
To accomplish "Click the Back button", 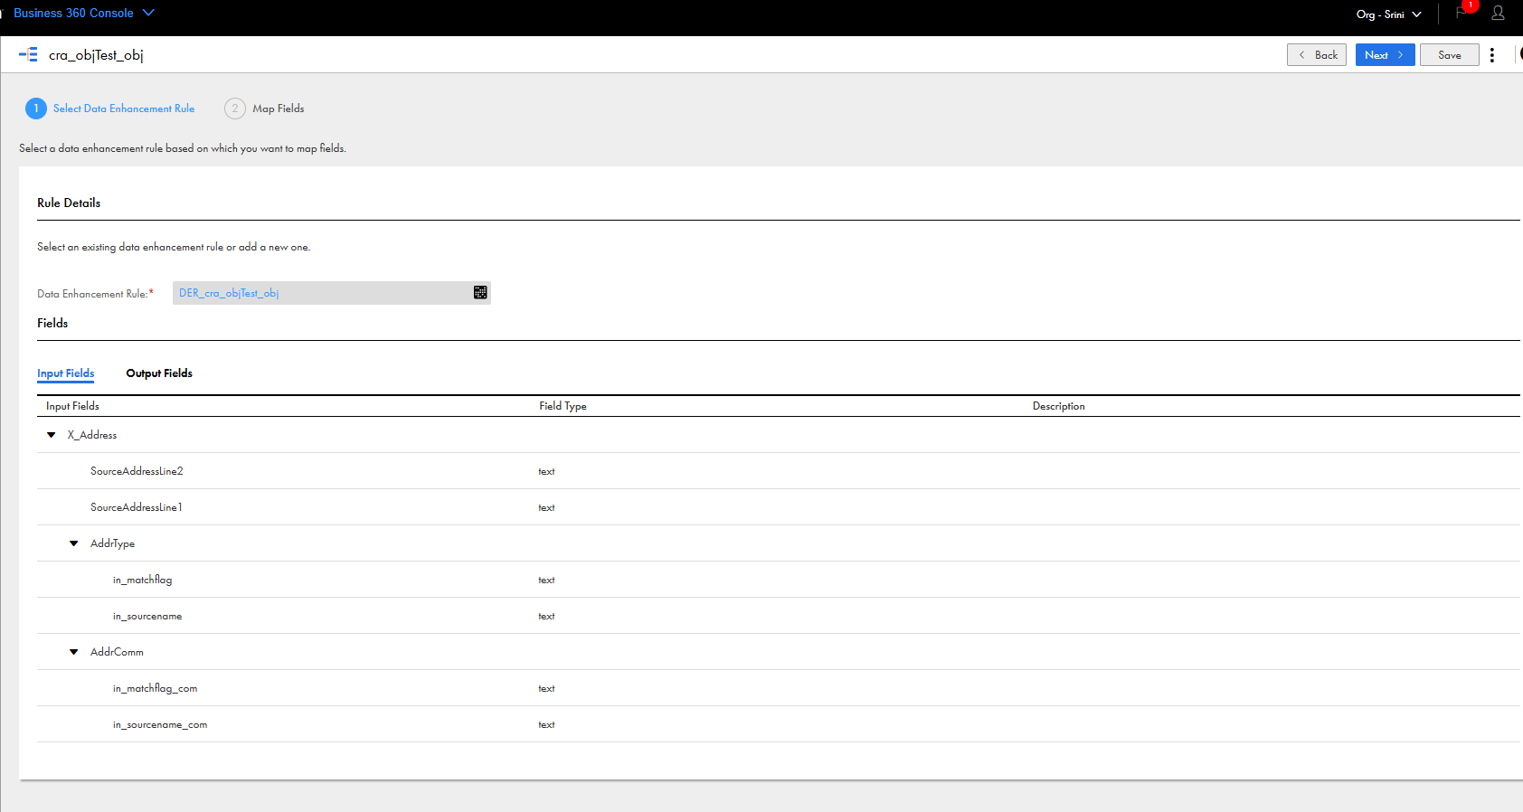I will (1317, 55).
